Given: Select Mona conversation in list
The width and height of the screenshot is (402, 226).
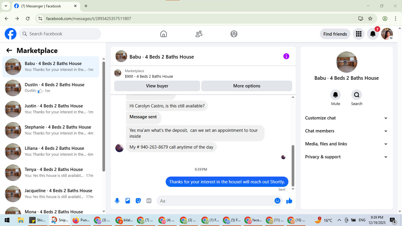Looking at the screenshot, I should click(x=51, y=210).
